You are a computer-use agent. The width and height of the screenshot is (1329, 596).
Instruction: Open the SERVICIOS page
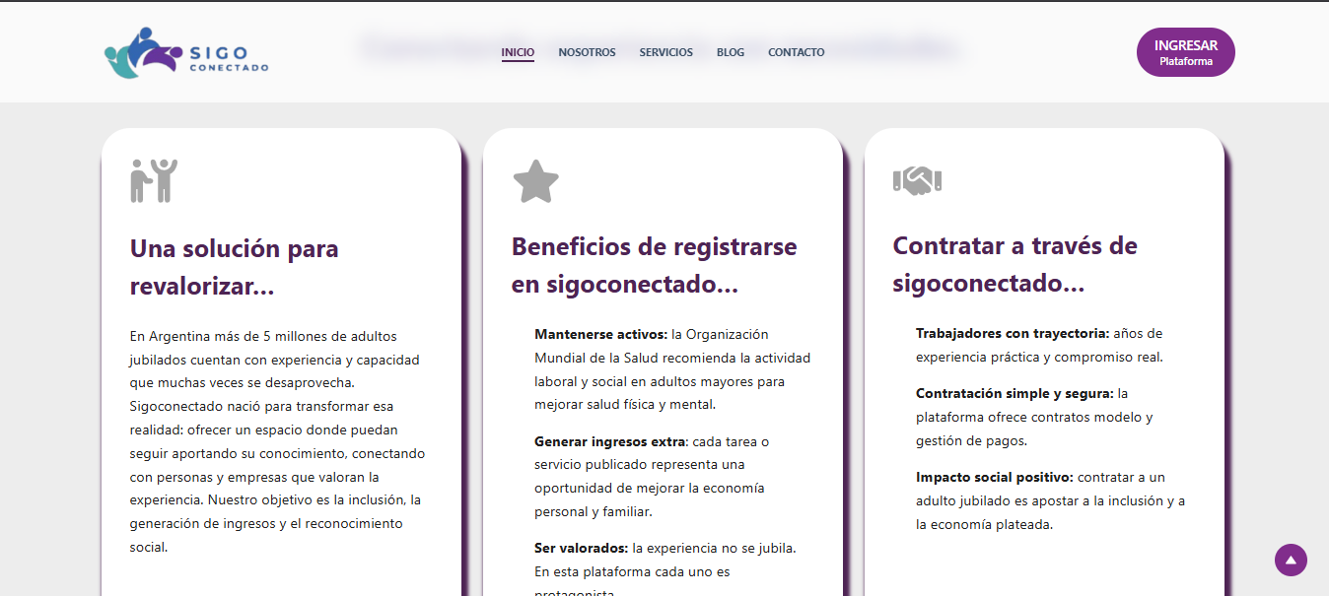pos(666,52)
